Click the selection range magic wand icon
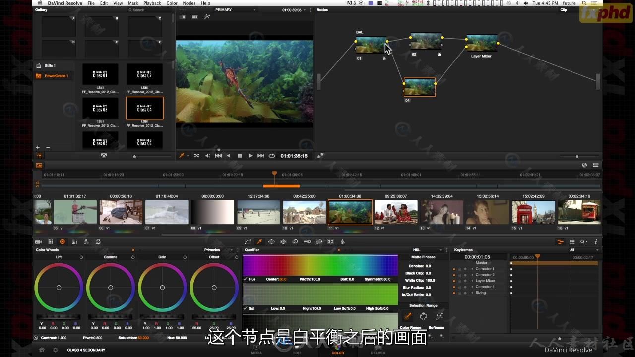 439,316
